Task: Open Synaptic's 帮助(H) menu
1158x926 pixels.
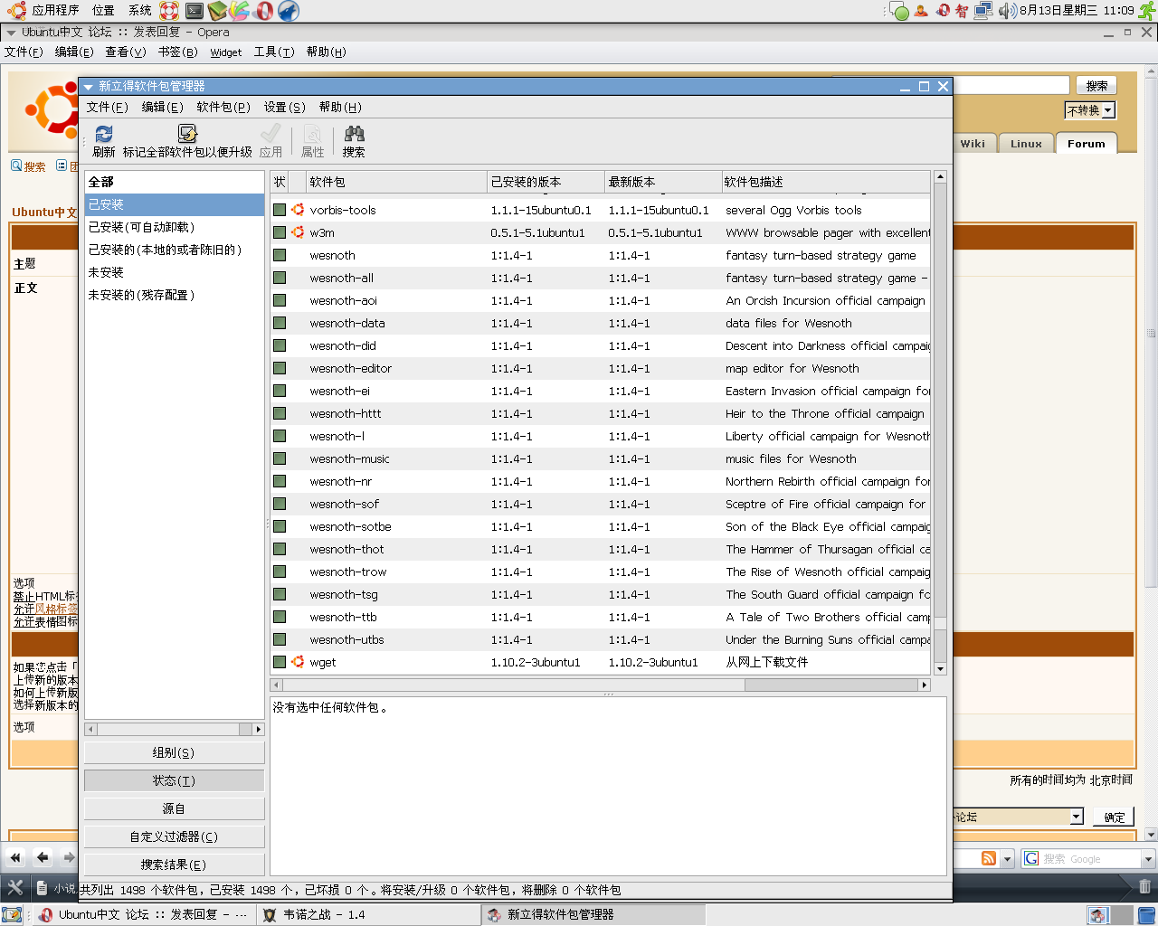Action: coord(340,107)
